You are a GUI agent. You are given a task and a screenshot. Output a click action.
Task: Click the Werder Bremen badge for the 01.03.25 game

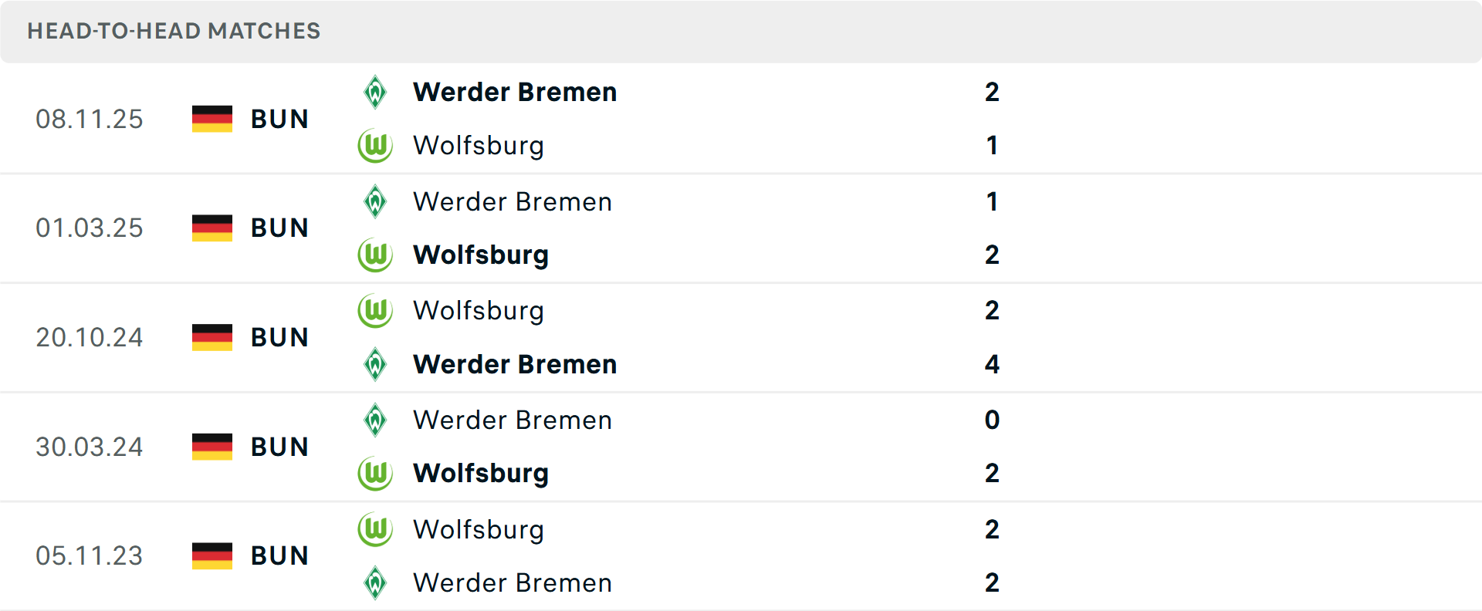point(375,201)
